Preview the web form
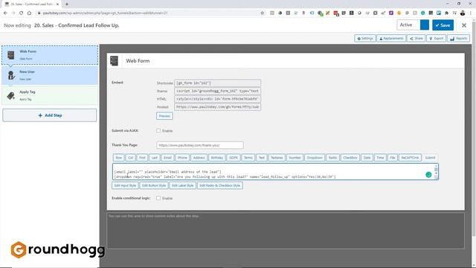476x268 pixels. coord(164,116)
